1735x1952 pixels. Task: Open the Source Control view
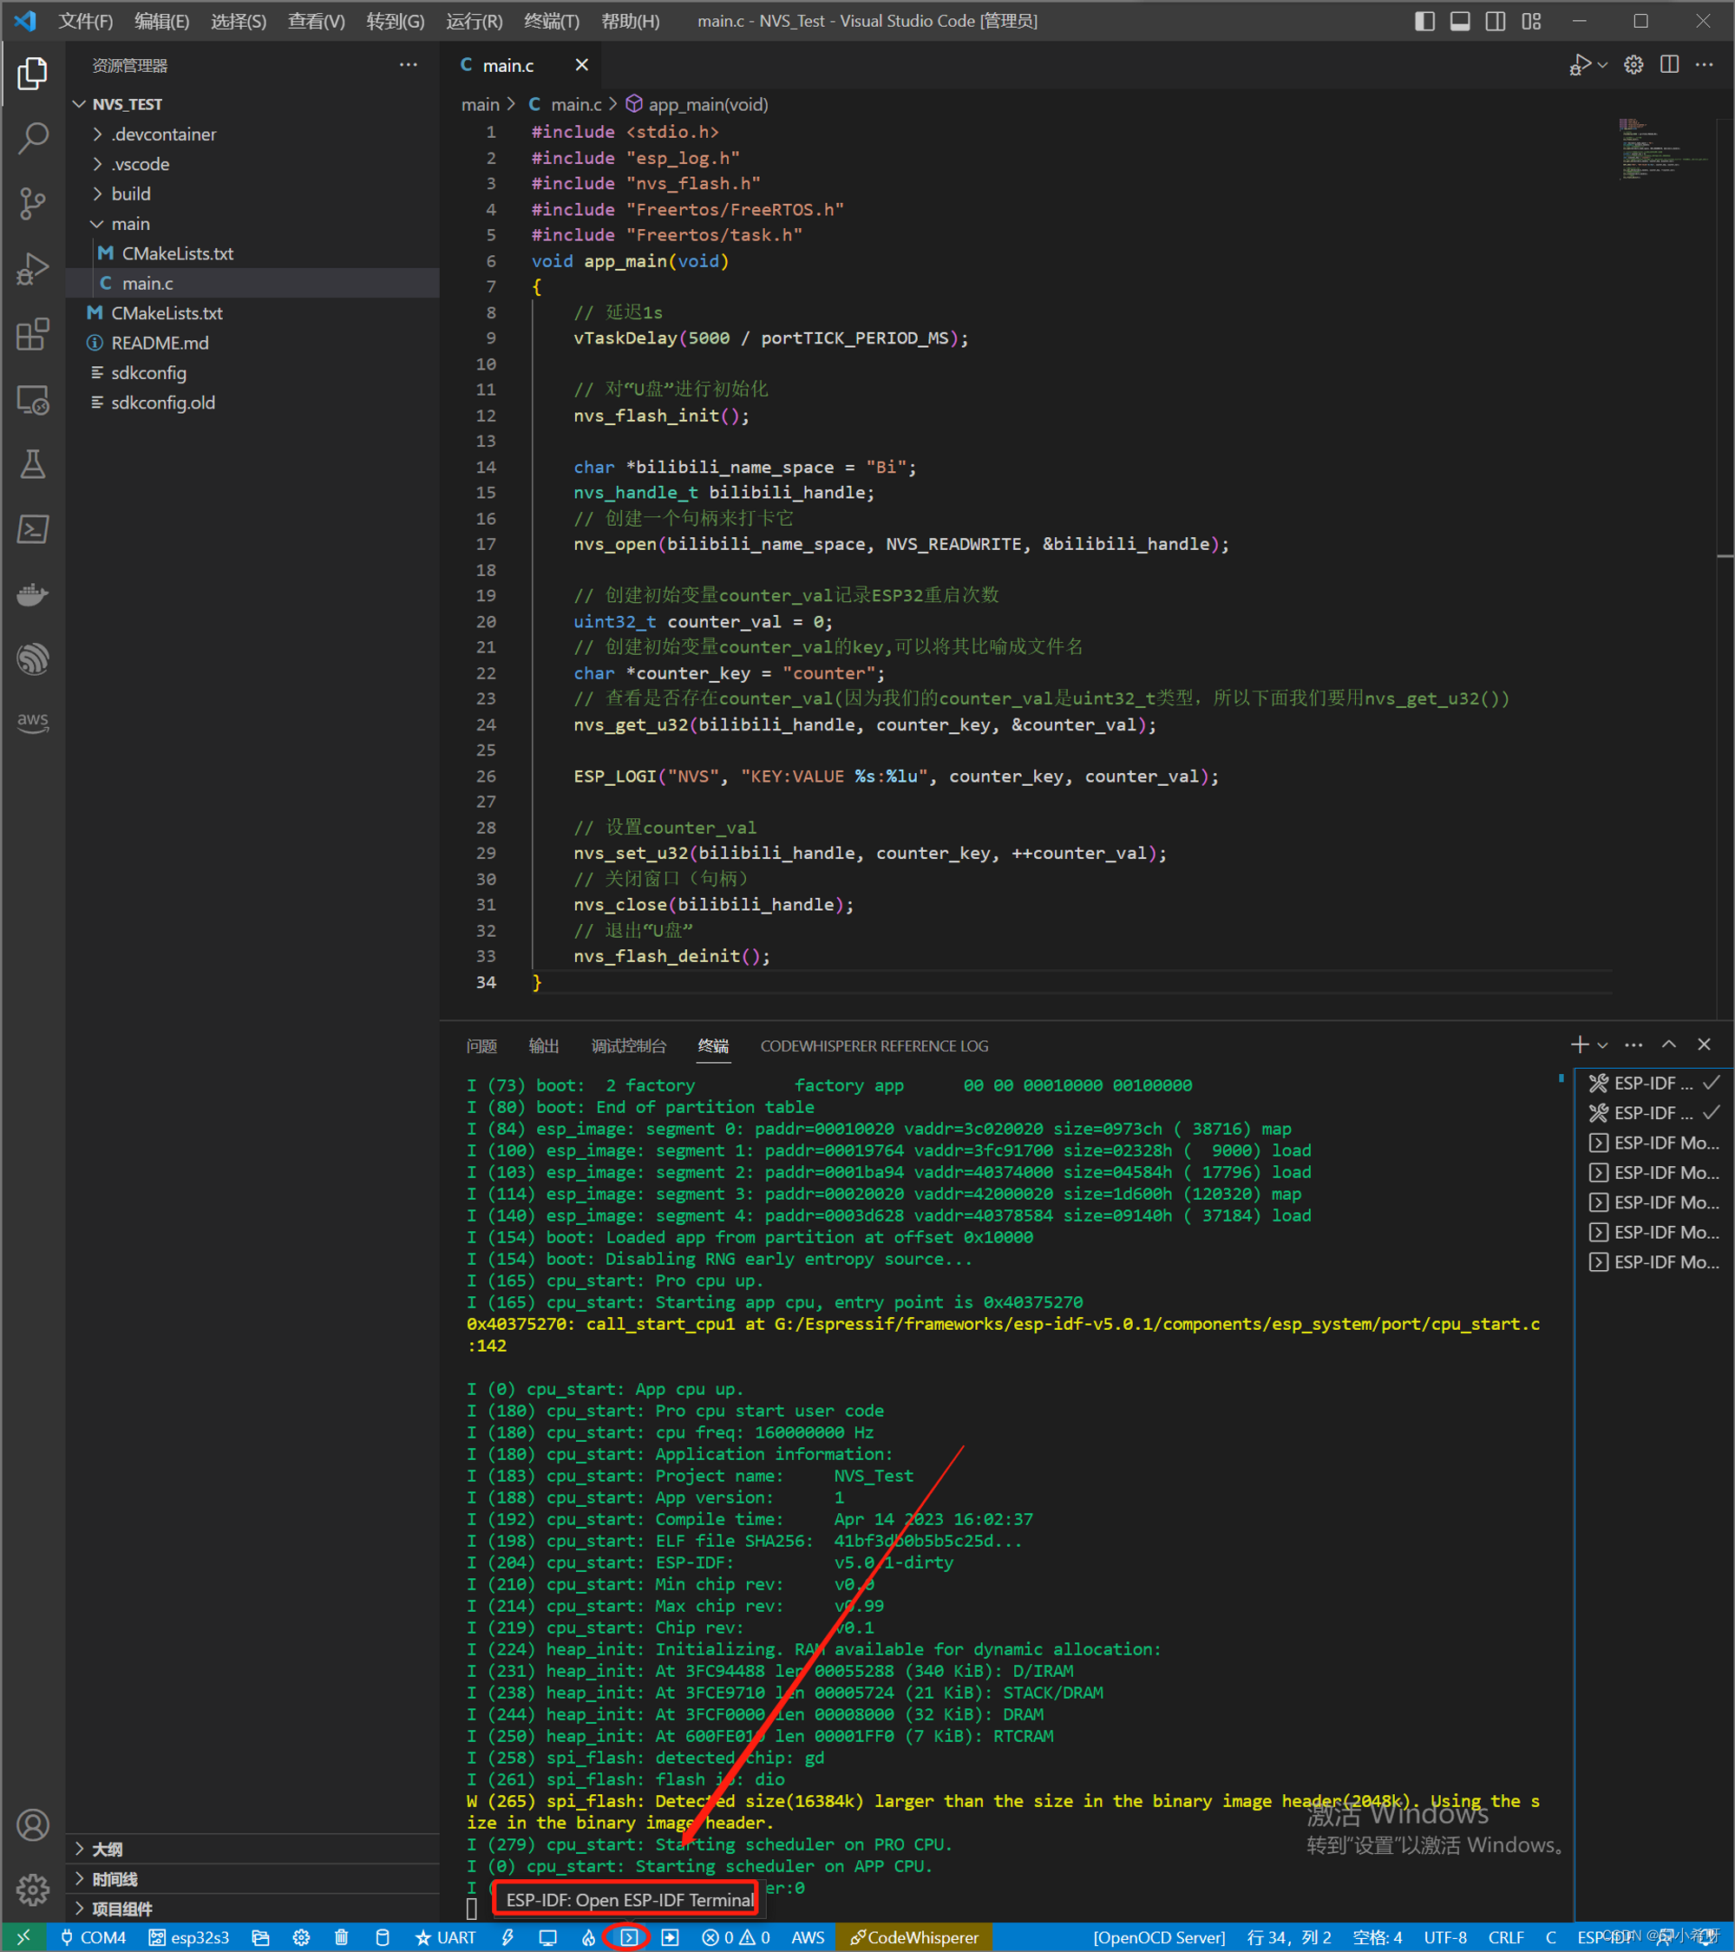point(32,202)
